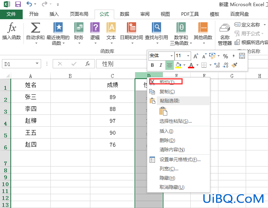Open the Undo history dropdown arrow
This screenshot has width=268, height=208.
[x=35, y=4]
